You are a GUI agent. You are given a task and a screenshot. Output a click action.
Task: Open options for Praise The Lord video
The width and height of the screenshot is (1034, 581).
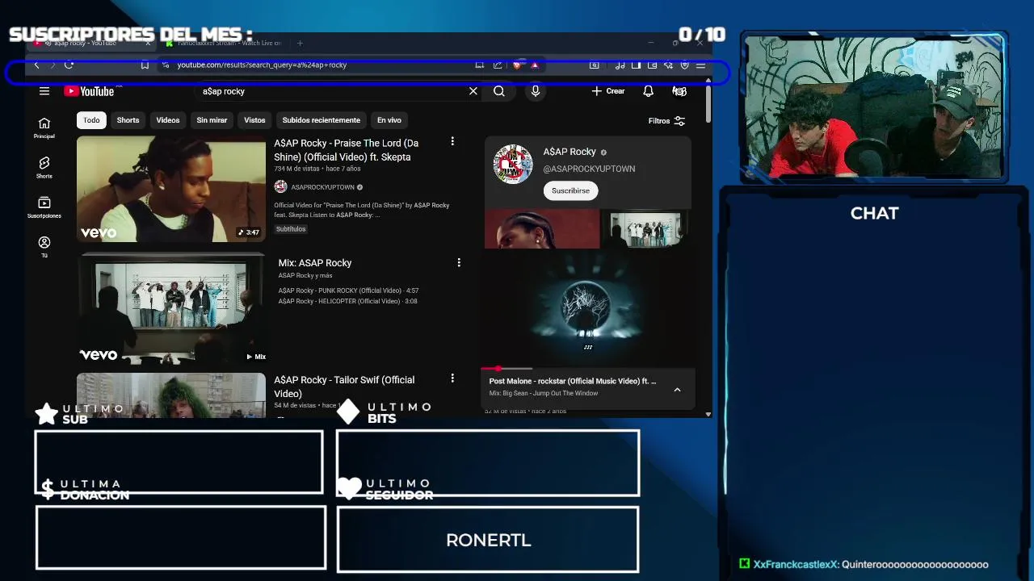pos(452,141)
